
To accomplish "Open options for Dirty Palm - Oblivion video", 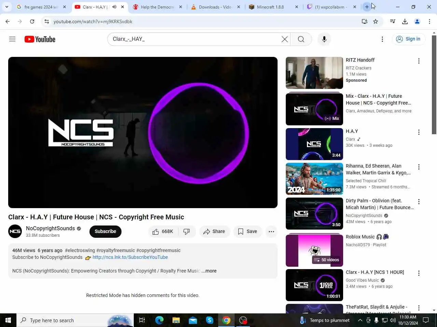I will [419, 202].
